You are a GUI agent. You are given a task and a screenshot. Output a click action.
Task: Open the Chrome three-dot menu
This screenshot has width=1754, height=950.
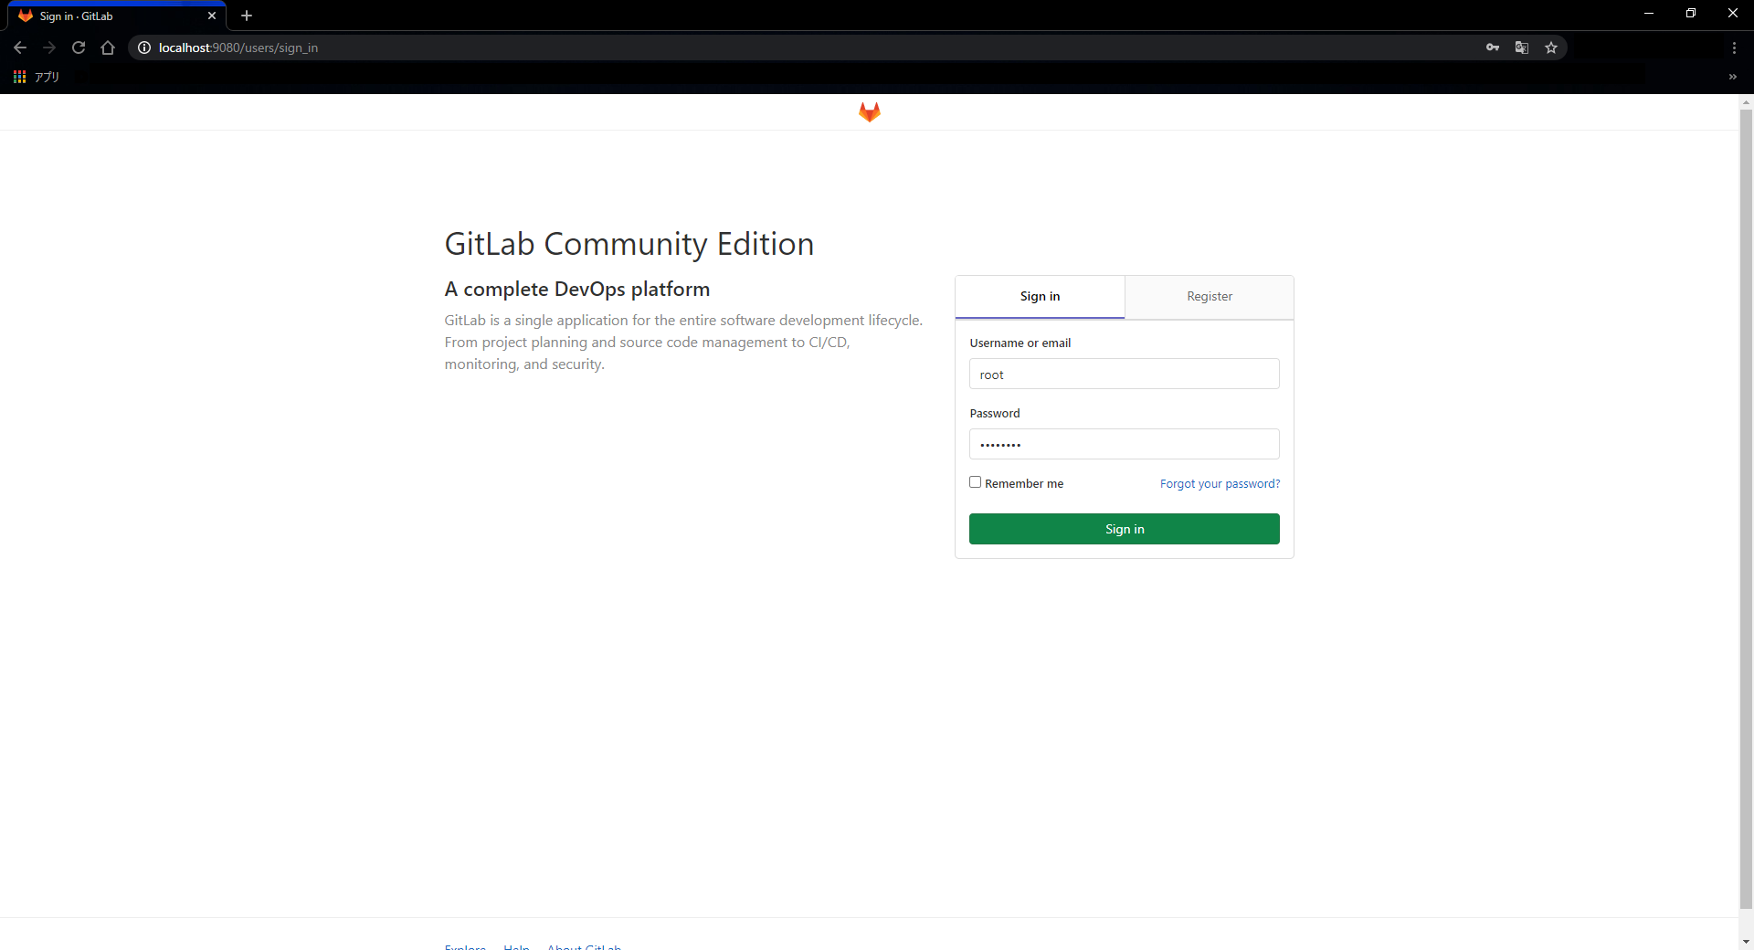coord(1734,47)
